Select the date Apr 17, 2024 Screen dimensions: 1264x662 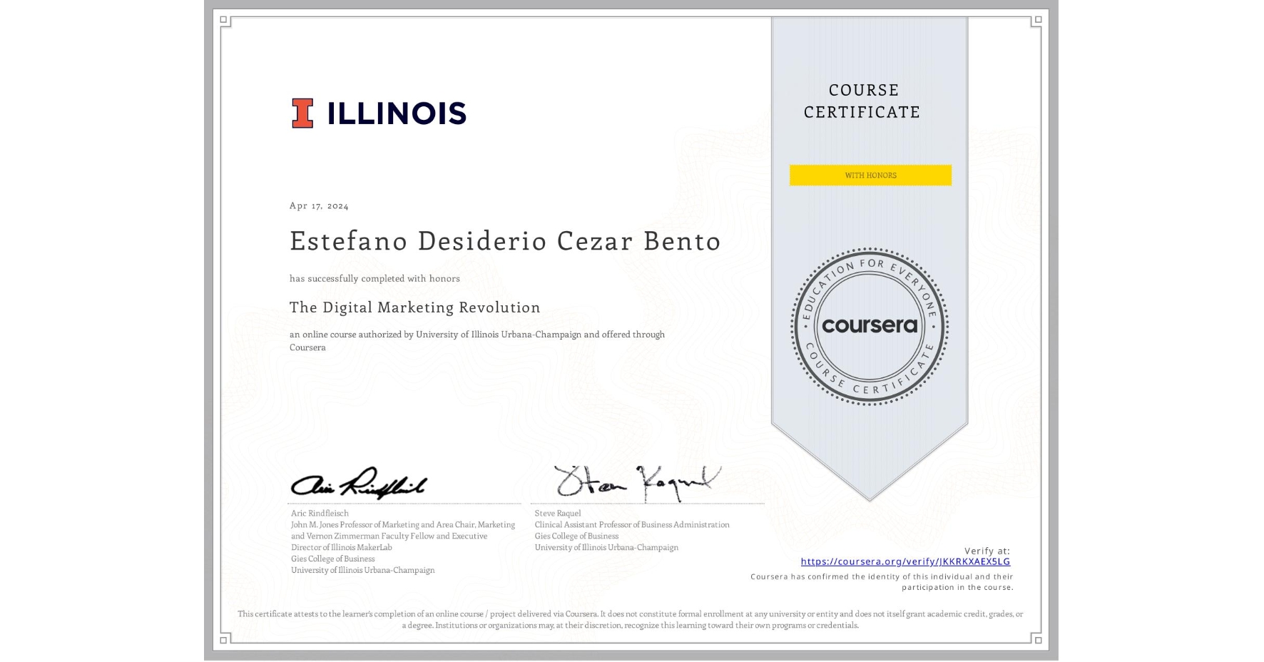(319, 205)
